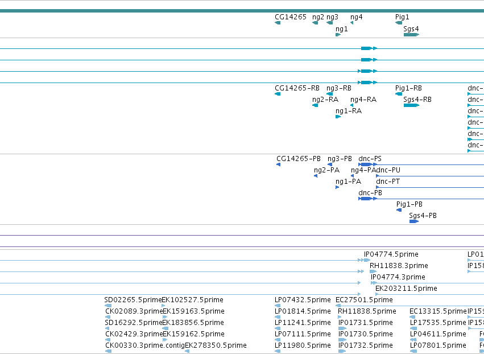Click the Pig1-RB transcript label
The image size is (484, 354).
[x=408, y=88]
